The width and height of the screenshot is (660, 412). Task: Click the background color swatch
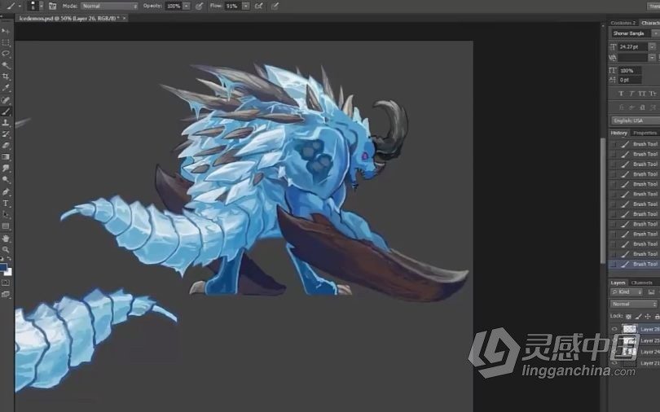pyautogui.click(x=9, y=272)
